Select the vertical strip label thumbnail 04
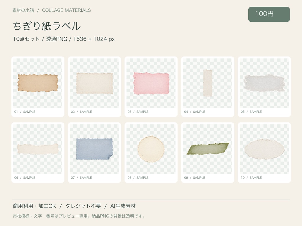The width and height of the screenshot is (302, 226). coord(208,83)
